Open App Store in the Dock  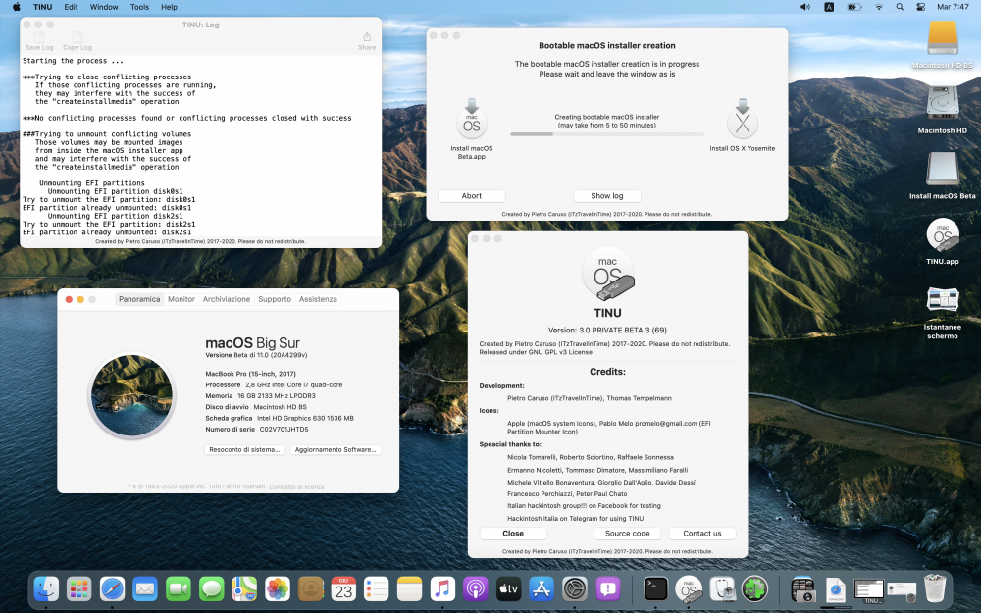pyautogui.click(x=542, y=588)
